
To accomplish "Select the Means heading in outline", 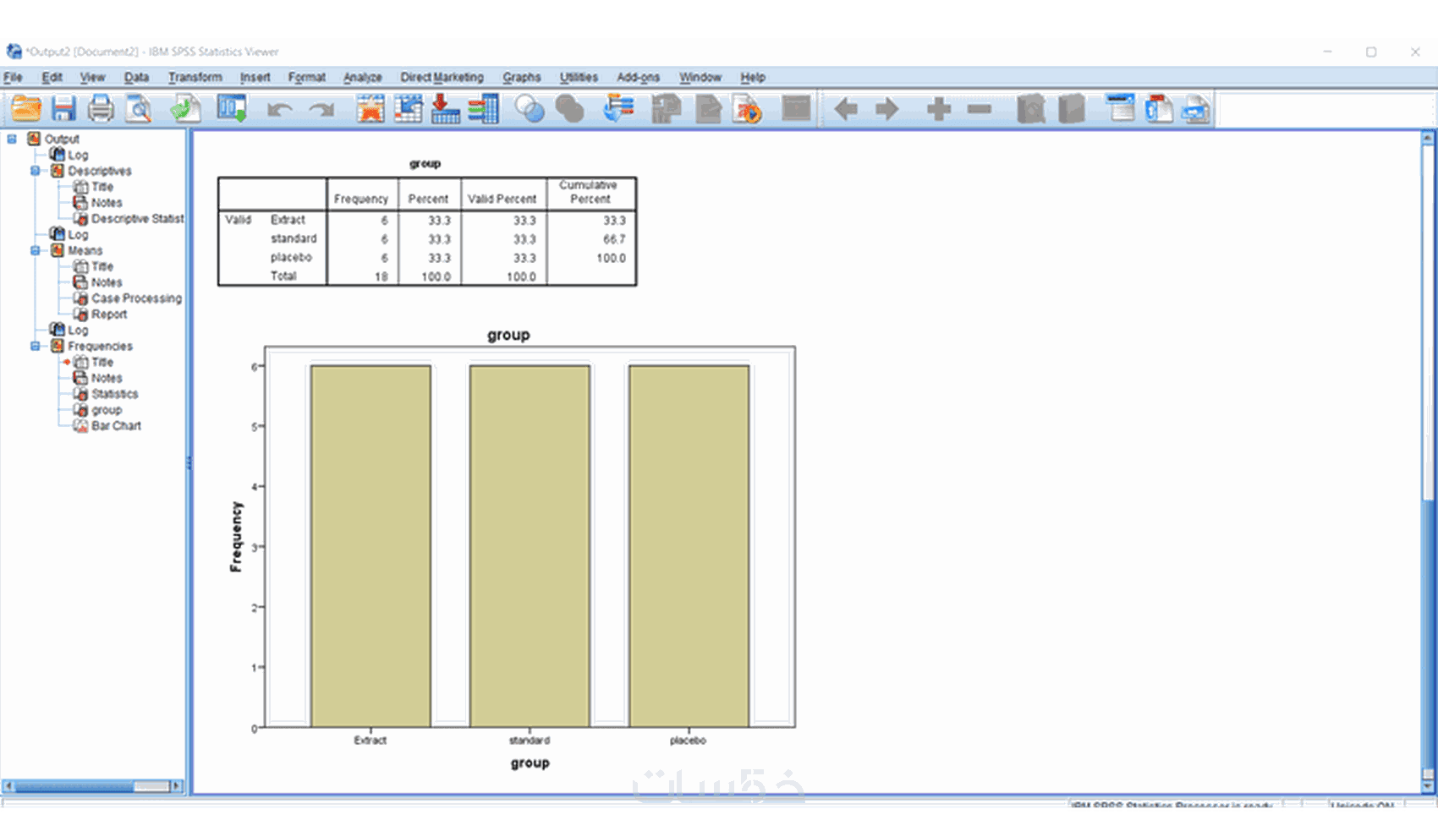I will 85,251.
